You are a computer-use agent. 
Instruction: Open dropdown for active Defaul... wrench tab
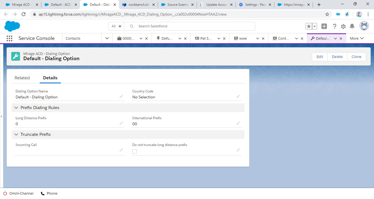coord(335,39)
